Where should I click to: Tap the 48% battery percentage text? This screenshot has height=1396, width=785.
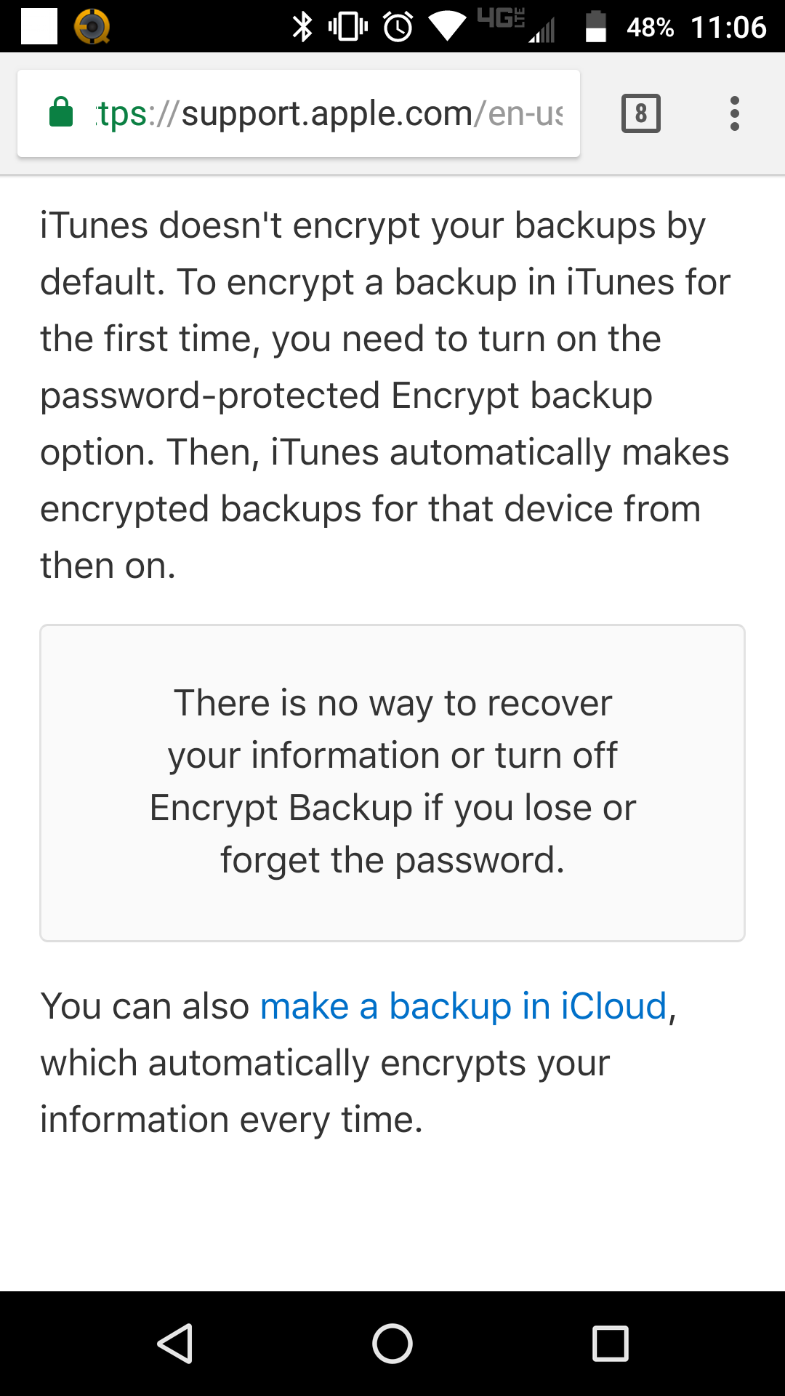(x=650, y=28)
